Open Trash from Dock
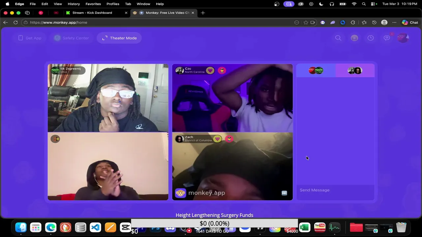 click(401, 227)
